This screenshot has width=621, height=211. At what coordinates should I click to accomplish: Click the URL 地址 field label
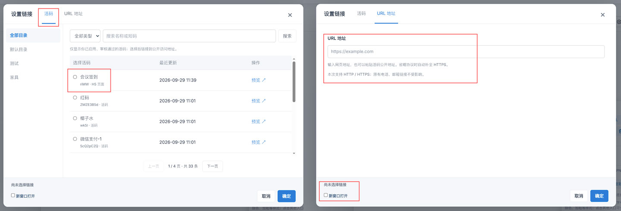coord(337,38)
